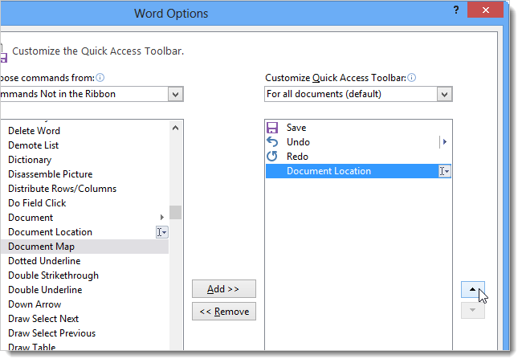Click the info icon beside Choose commands from

(100, 78)
